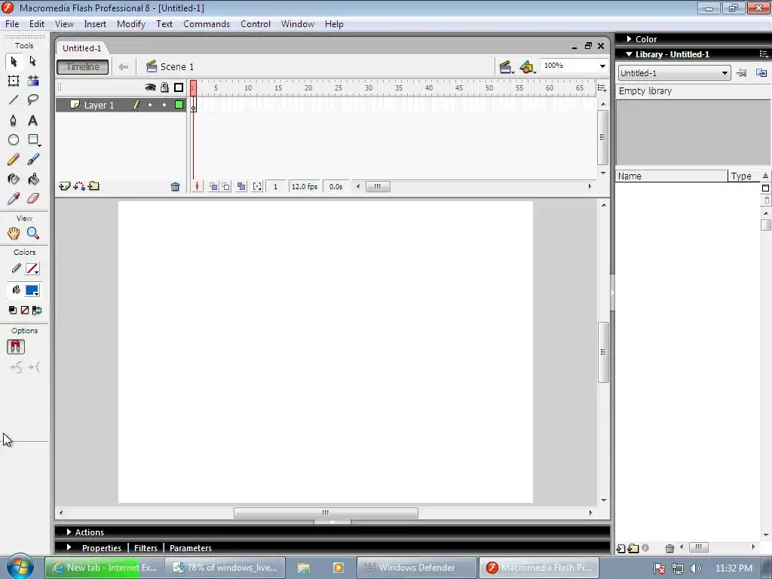Select the Paint Bucket tool

click(33, 179)
